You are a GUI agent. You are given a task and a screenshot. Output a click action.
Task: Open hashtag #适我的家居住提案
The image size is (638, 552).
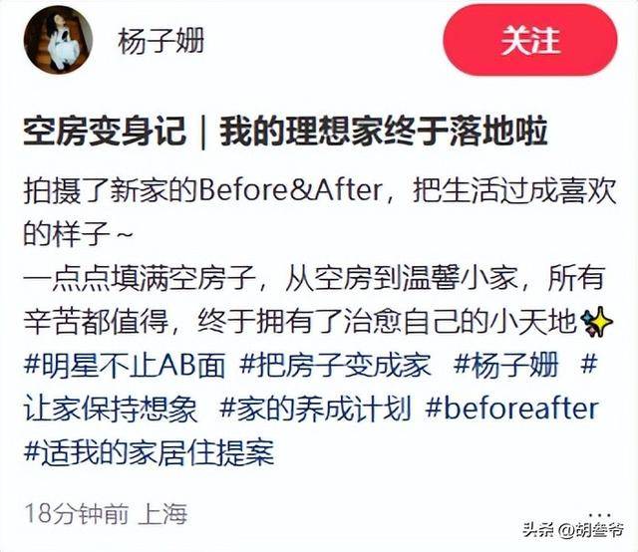(149, 452)
